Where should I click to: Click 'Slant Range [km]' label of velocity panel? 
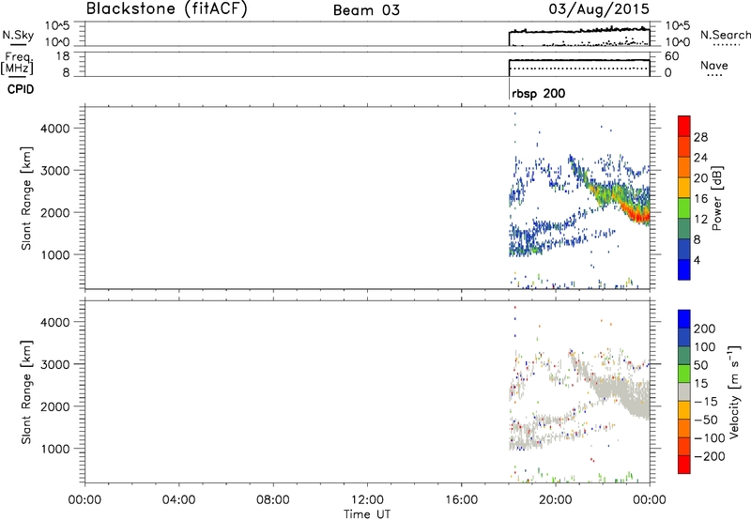click(x=26, y=391)
